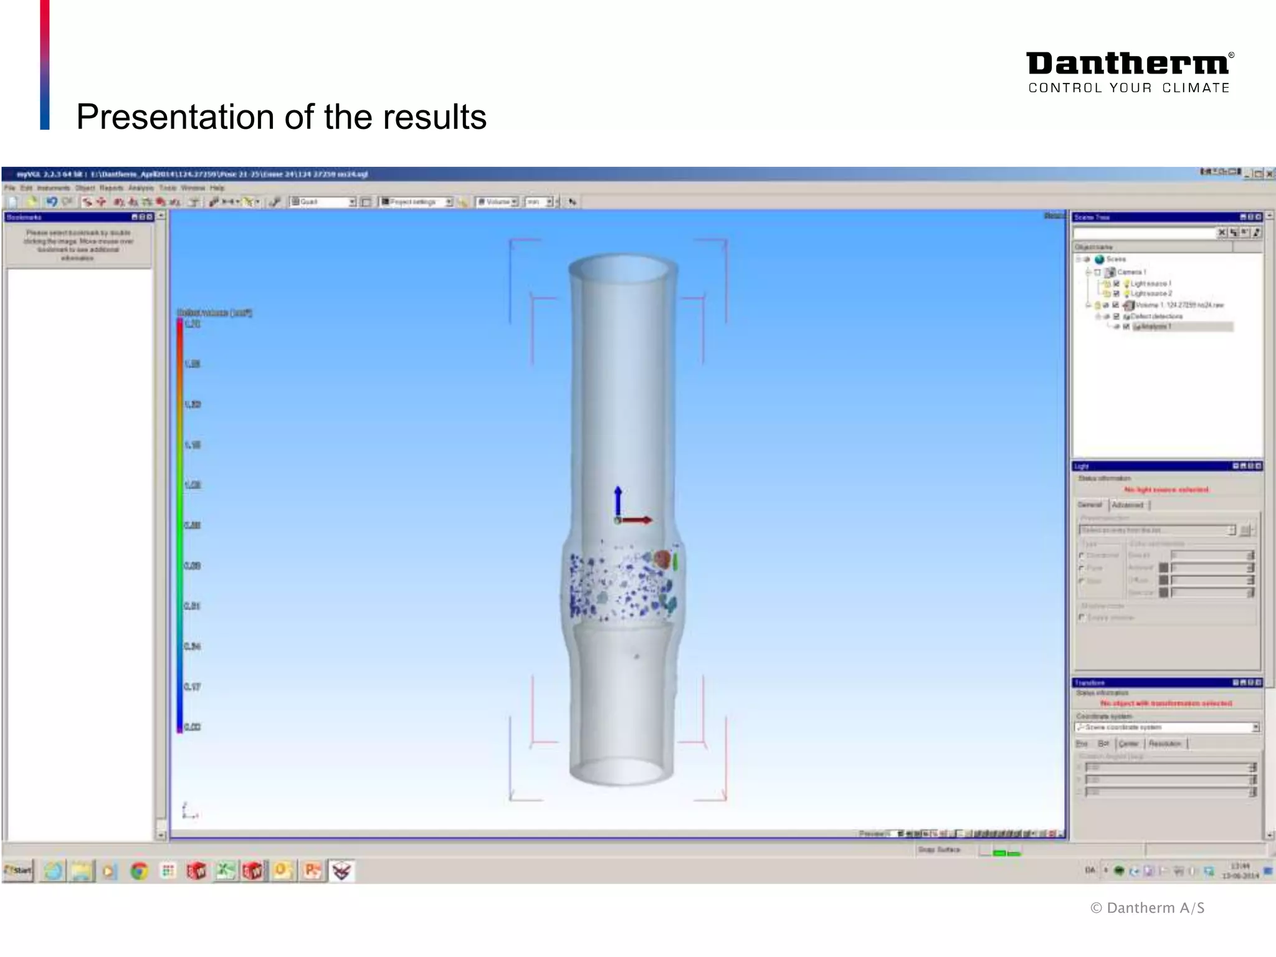
Task: Open the Quad view layout dropdown
Action: tap(323, 202)
